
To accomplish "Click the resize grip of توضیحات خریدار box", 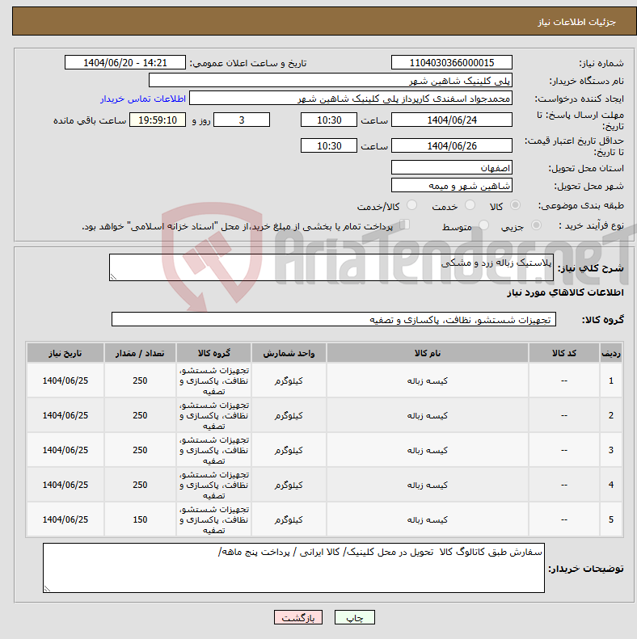I will 47,588.
